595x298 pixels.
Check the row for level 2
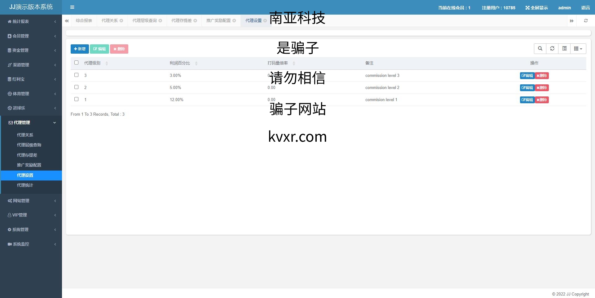tap(77, 87)
